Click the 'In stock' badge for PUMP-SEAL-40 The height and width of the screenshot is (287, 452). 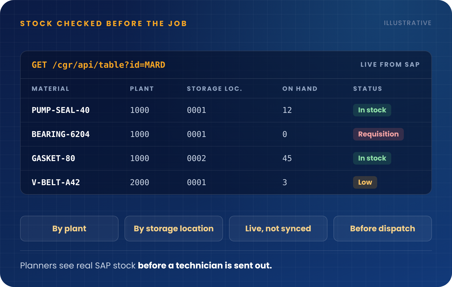point(372,110)
